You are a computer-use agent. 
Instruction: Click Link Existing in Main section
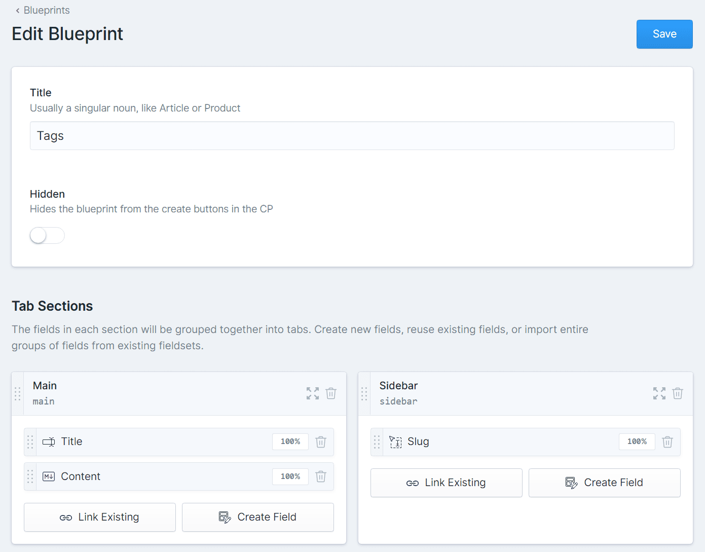(100, 517)
